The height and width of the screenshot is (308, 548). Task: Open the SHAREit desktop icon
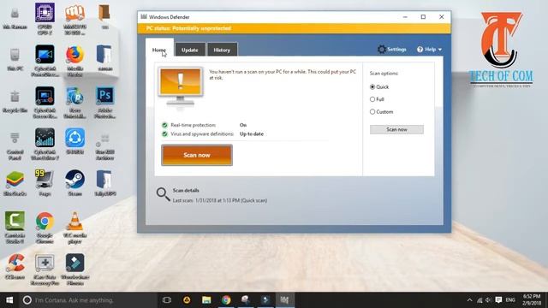click(74, 141)
